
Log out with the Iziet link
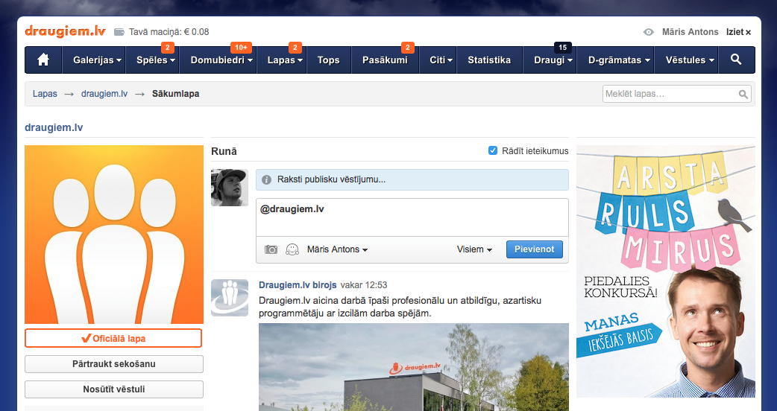[x=738, y=32]
